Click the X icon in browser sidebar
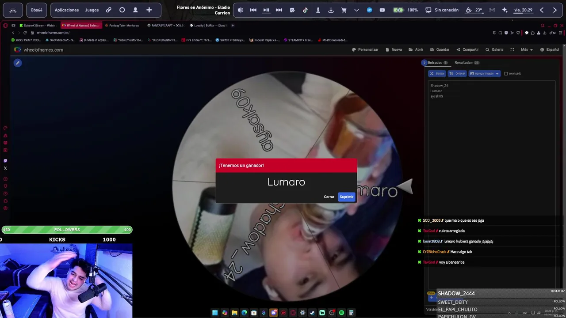Image resolution: width=566 pixels, height=318 pixels. 5,168
